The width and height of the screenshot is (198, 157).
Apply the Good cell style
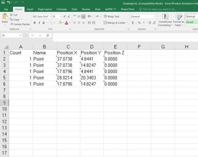(191, 22)
